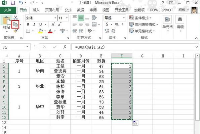This screenshot has height=134, width=200.
Task: Open the number format 常规 dropdown
Action: pos(124,18)
